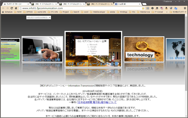Viewport: 188px width, 118px height.
Task: Open the home page via house icon
Action: 16,8
